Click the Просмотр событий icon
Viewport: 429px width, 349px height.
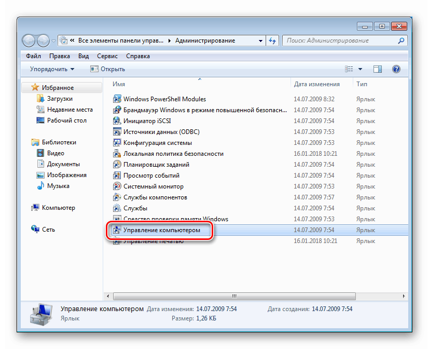(117, 176)
